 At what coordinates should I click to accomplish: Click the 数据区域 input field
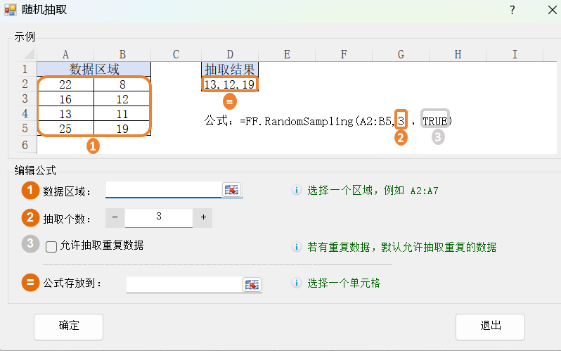163,190
